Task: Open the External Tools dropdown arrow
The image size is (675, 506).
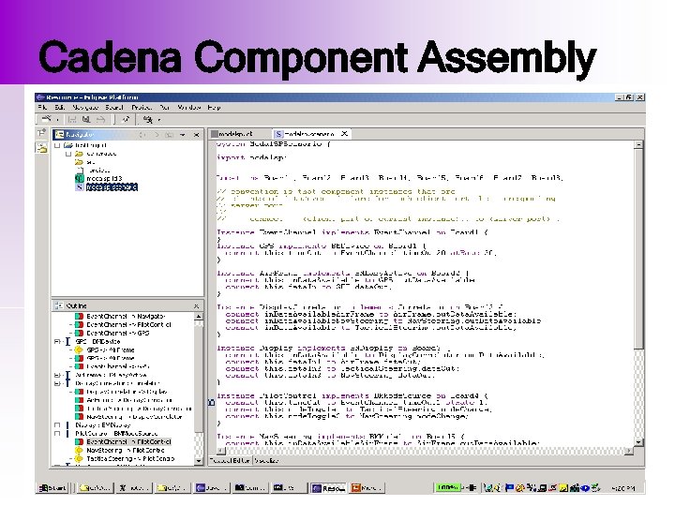Action: [x=159, y=120]
